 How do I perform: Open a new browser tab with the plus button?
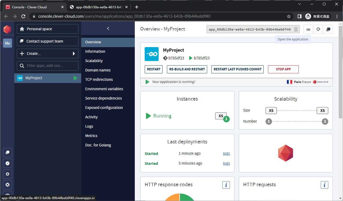(137, 7)
